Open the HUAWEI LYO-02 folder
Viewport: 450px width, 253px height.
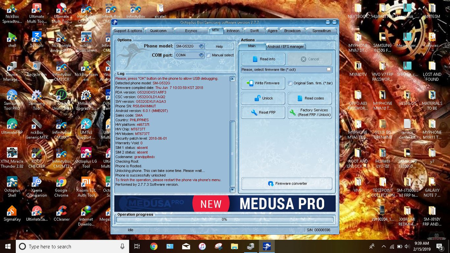coord(382,157)
